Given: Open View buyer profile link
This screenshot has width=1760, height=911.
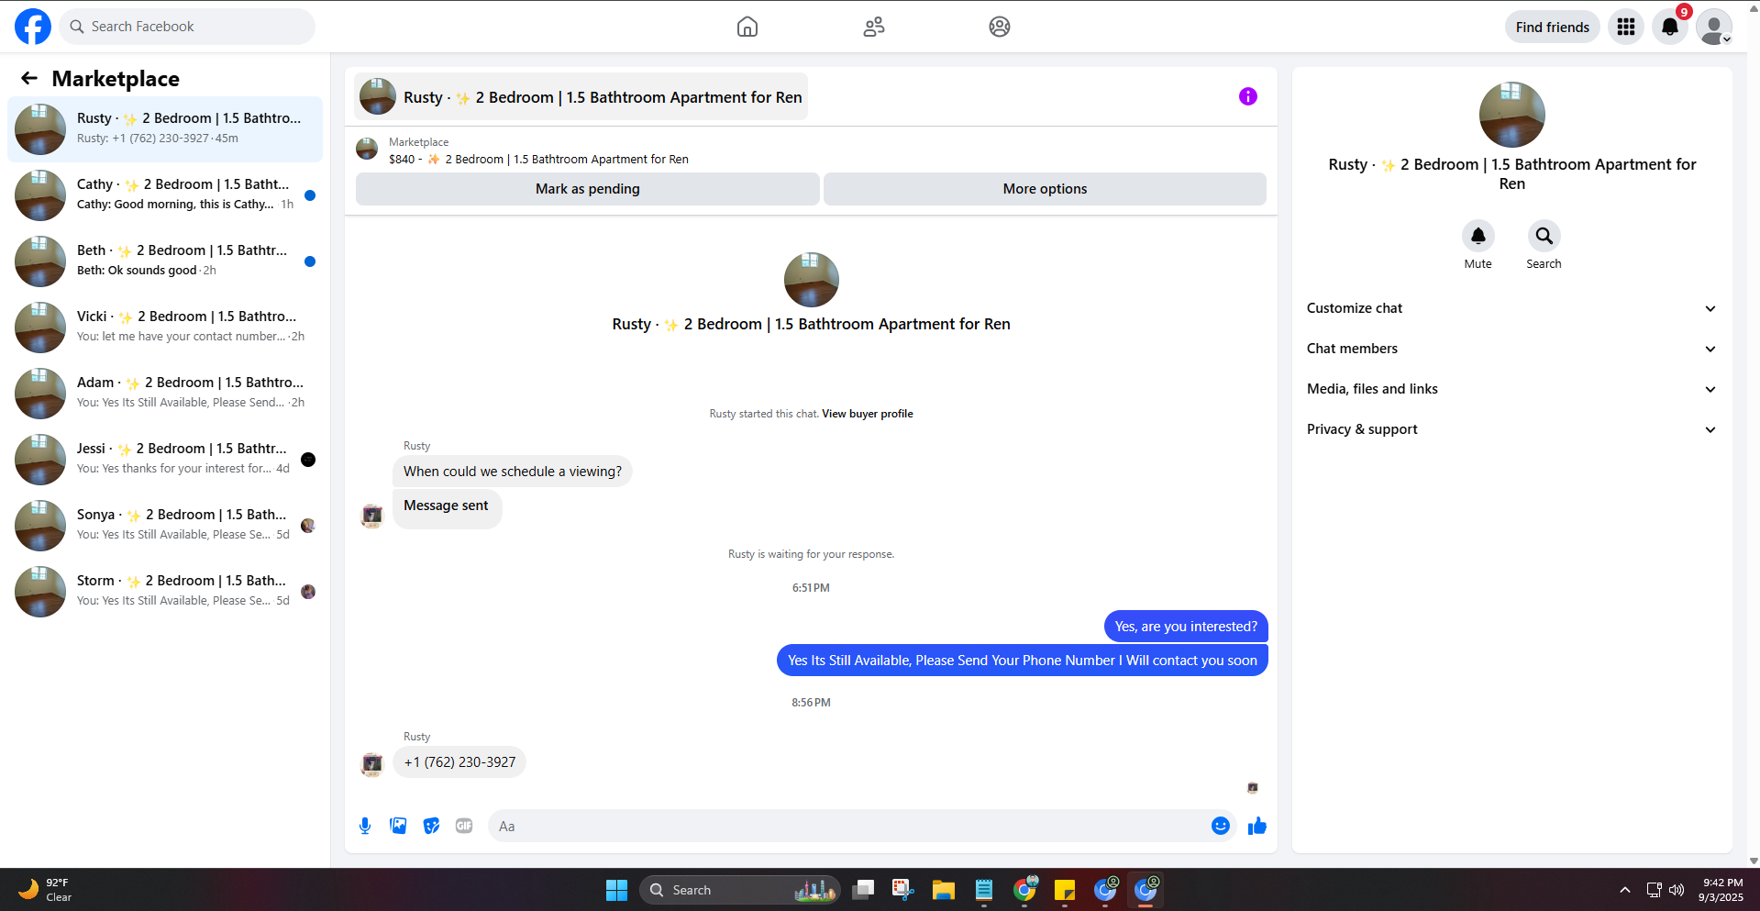Looking at the screenshot, I should [868, 414].
